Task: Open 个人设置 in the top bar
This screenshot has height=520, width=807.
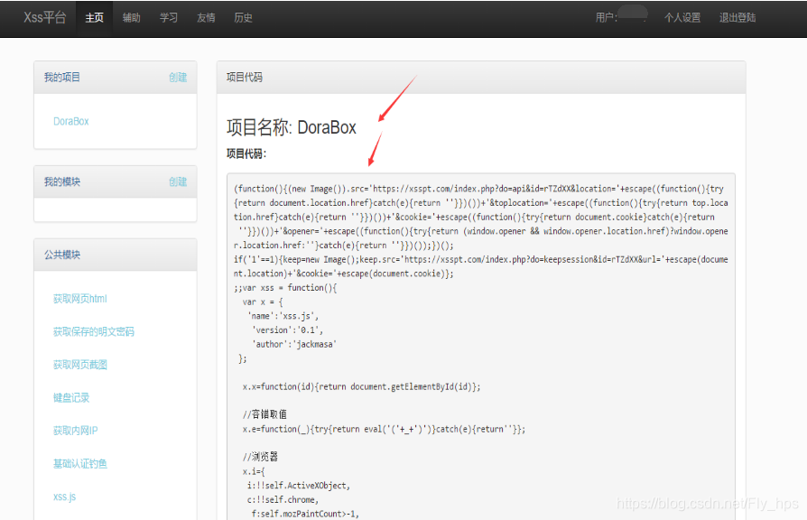Action: 682,18
